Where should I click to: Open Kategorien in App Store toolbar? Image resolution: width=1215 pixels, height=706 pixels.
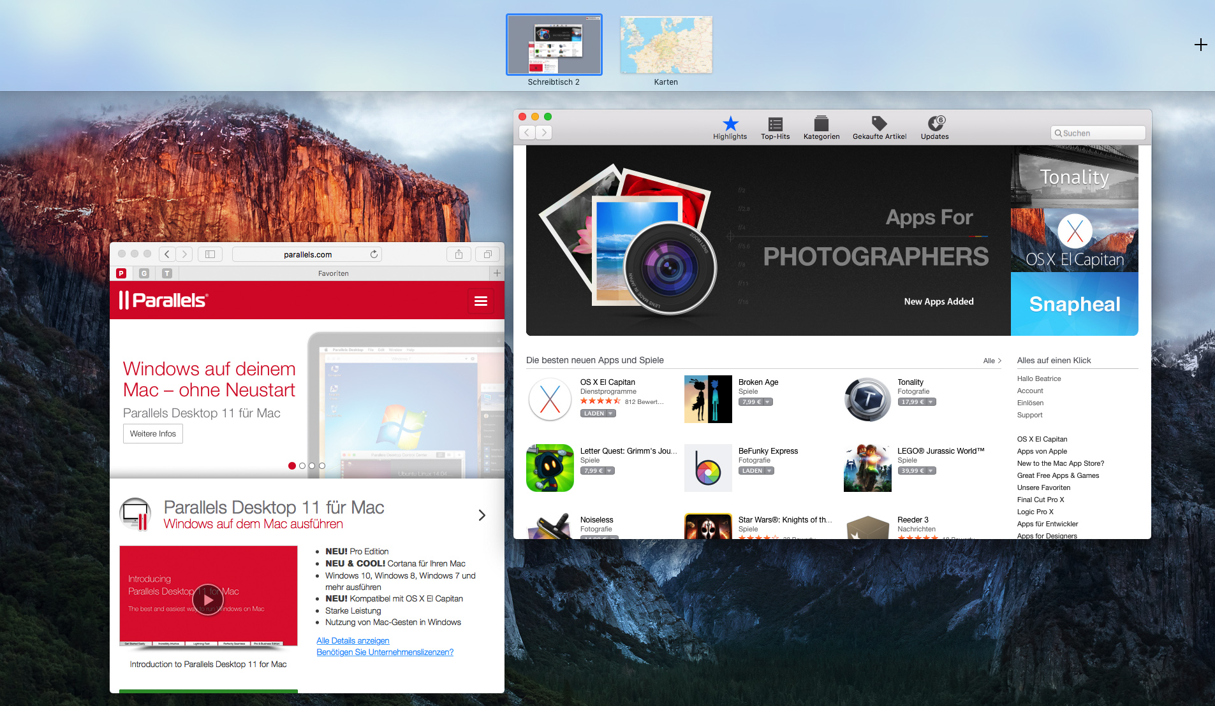821,127
